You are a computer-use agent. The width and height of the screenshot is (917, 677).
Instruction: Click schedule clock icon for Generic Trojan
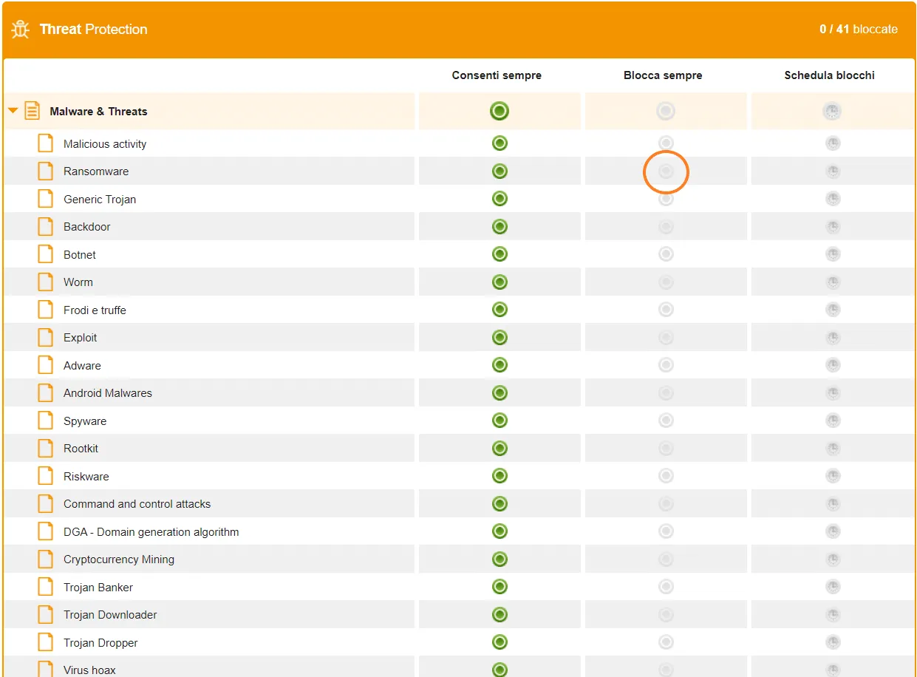pos(833,199)
